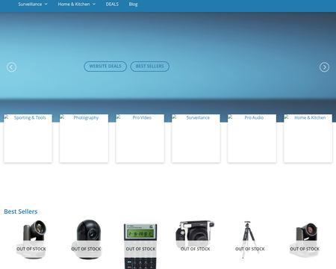The image size is (336, 269).
Task: View the black dome camera product
Action: coord(86,240)
